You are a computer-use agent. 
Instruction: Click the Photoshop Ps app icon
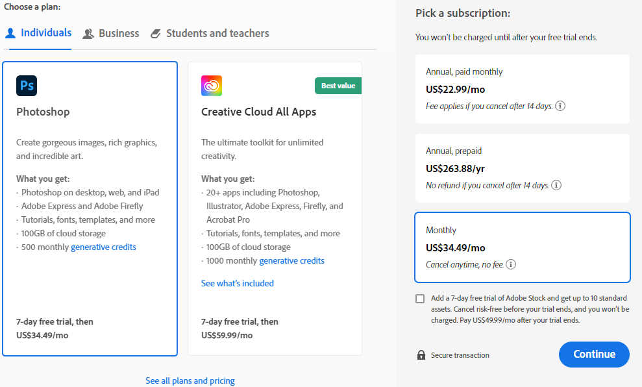point(27,86)
